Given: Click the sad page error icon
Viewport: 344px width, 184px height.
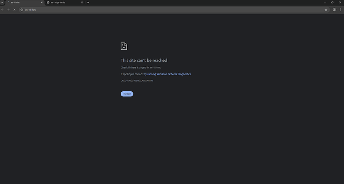Looking at the screenshot, I should (x=124, y=46).
